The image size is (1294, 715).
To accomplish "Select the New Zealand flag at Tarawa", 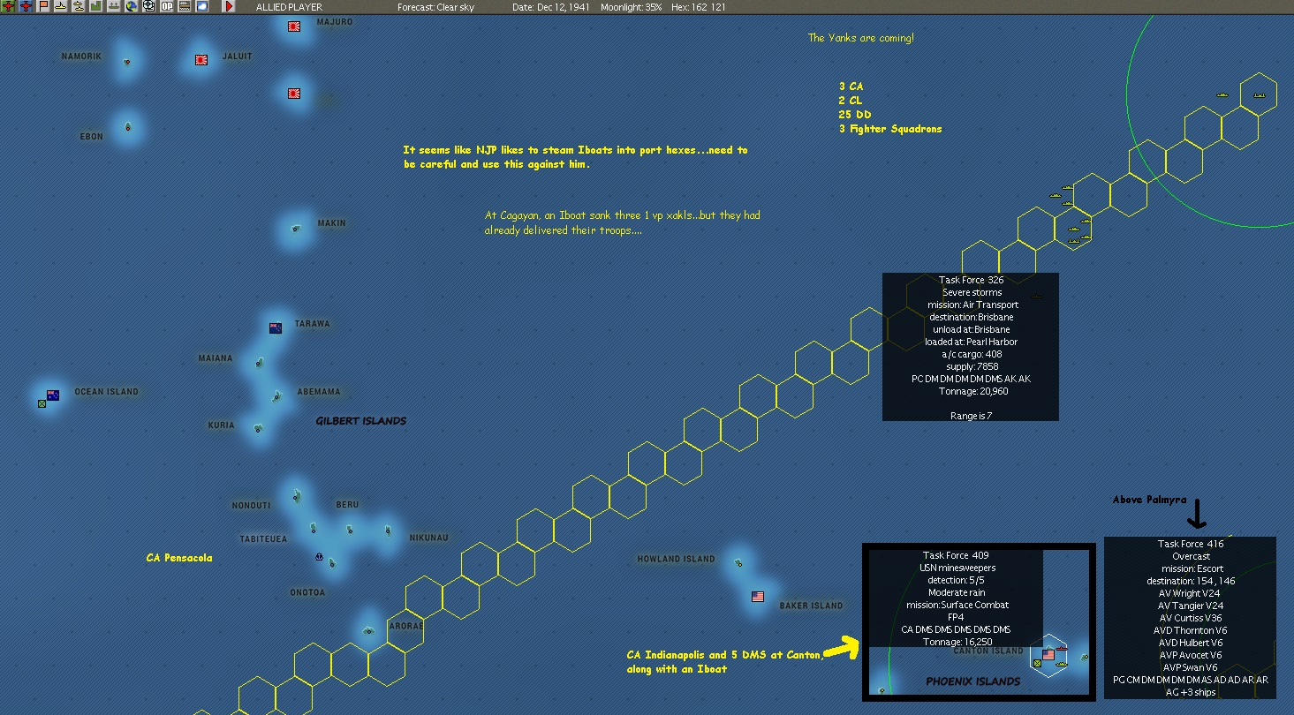I will (276, 328).
